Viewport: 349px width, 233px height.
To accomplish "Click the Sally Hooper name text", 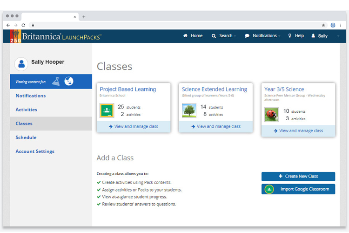I will (47, 62).
